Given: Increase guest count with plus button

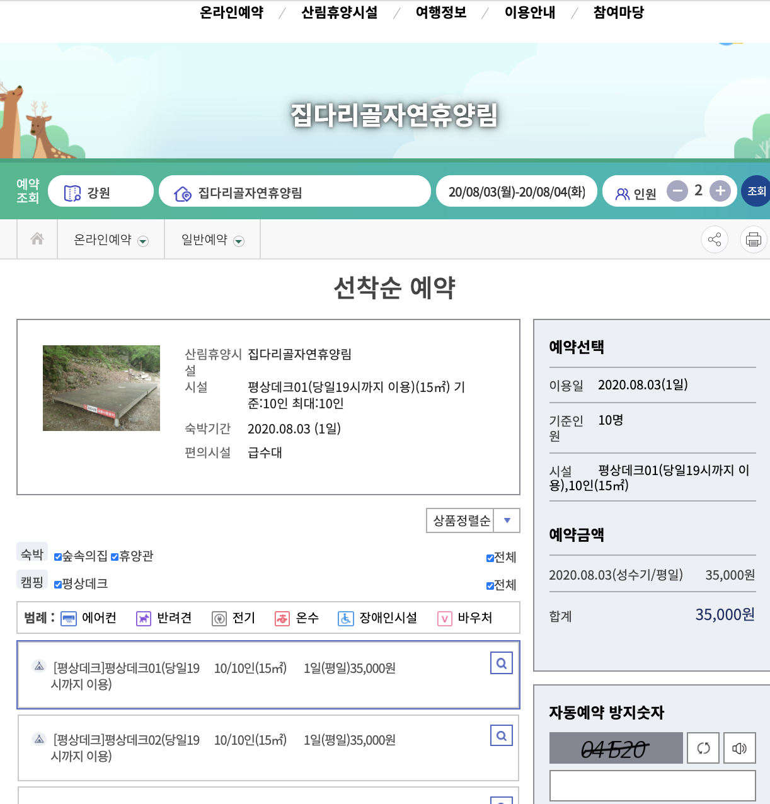Looking at the screenshot, I should 720,191.
